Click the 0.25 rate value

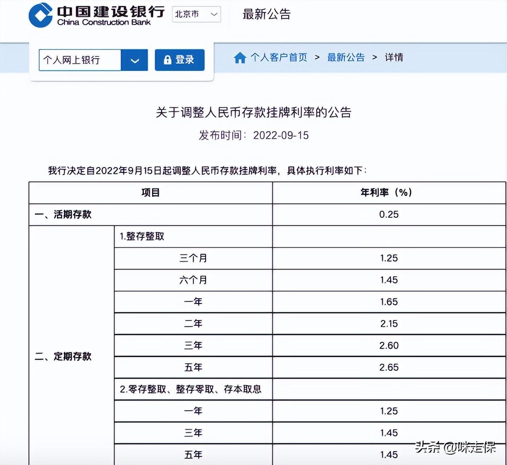click(389, 215)
